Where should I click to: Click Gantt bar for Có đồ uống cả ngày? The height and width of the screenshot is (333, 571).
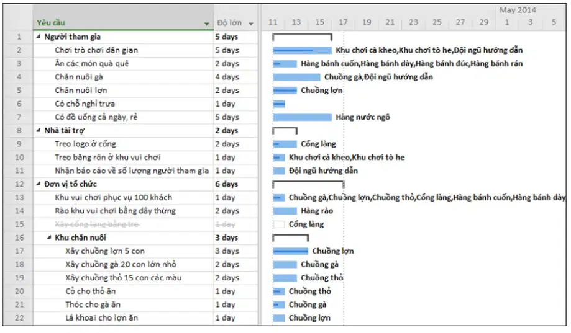pos(302,117)
